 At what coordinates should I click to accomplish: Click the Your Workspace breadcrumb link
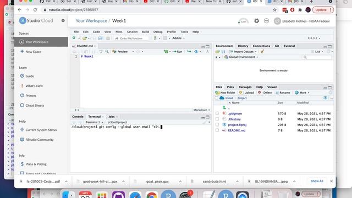click(91, 21)
